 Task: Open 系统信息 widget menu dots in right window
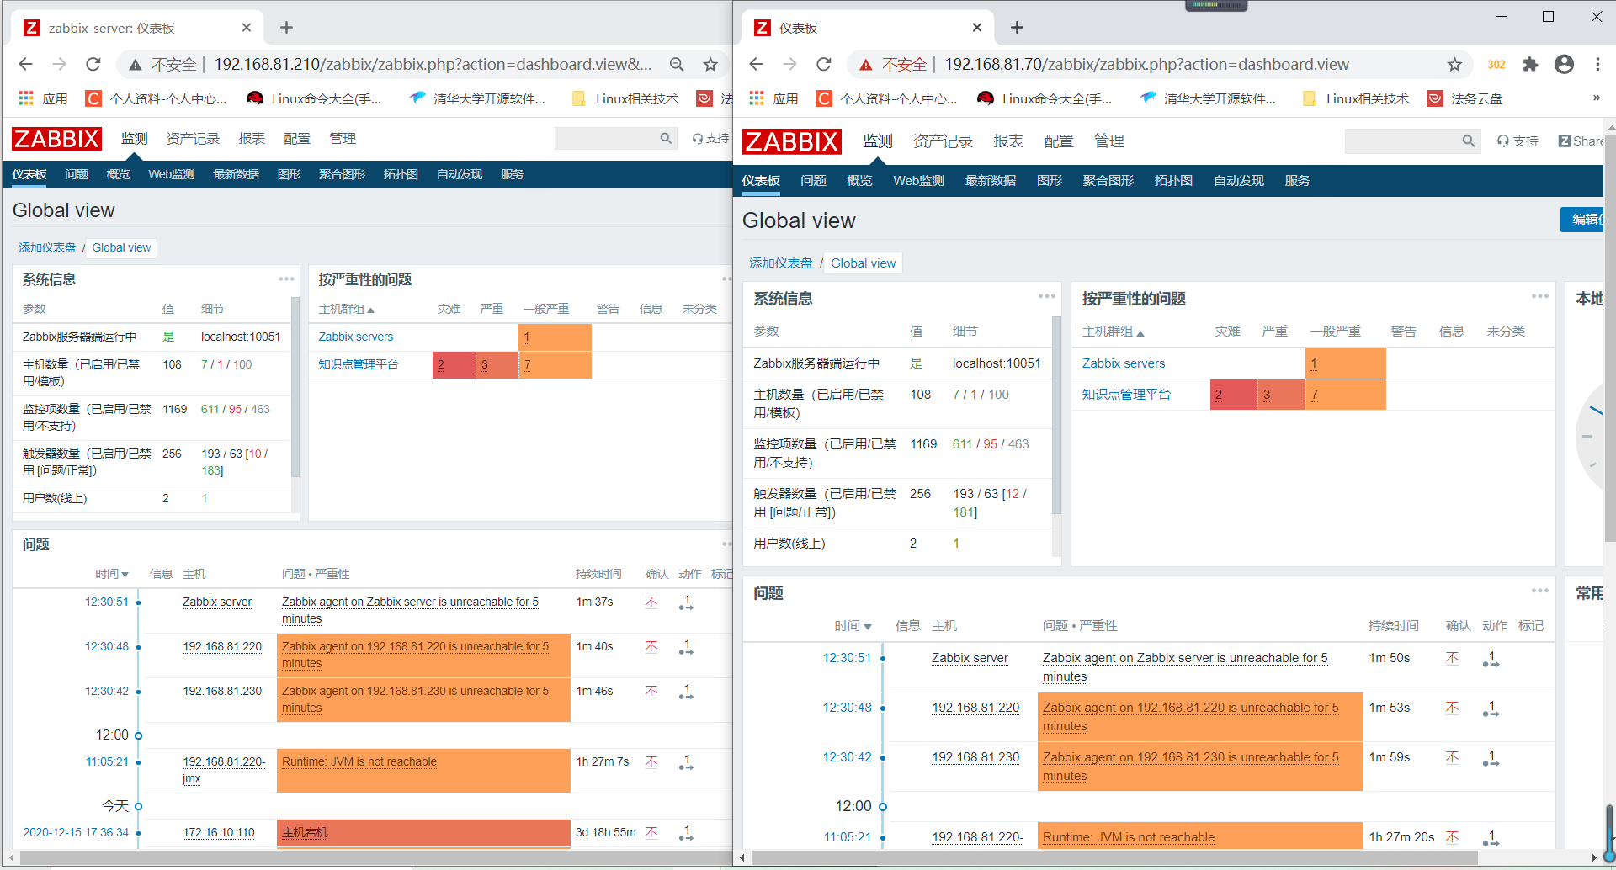tap(1046, 295)
